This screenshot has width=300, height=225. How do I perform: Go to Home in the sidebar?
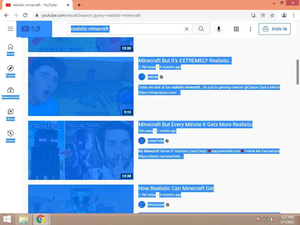coord(11,50)
